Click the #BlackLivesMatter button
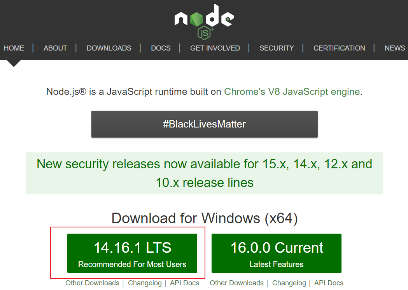This screenshot has height=290, width=408. click(x=204, y=124)
